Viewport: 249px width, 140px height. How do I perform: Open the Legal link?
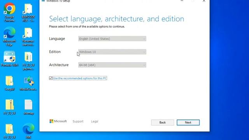pos(95,121)
